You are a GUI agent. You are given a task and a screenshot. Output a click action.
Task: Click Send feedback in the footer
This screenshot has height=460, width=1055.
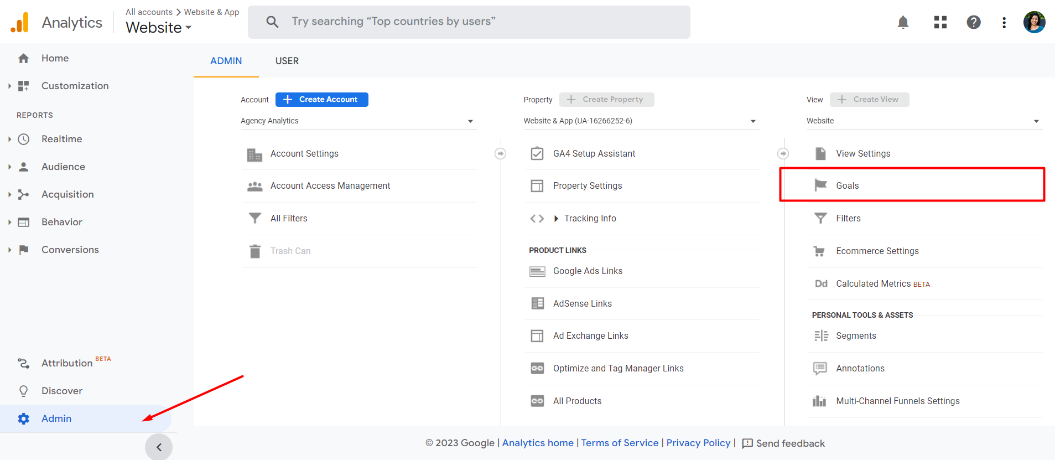(783, 443)
